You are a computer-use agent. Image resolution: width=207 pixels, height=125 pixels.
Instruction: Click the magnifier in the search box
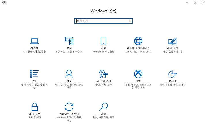click(130, 21)
